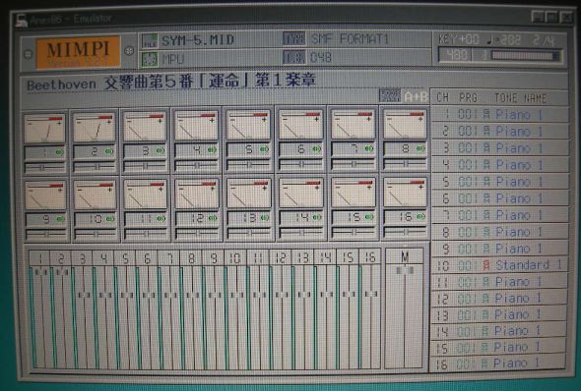Click the round button right of MIMPI logo
The height and width of the screenshot is (391, 581).
click(x=129, y=51)
